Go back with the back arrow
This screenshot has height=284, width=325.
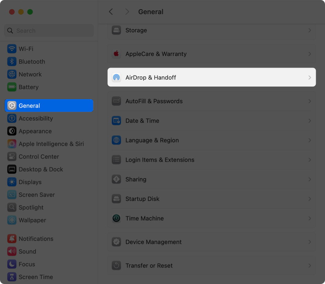coord(111,12)
